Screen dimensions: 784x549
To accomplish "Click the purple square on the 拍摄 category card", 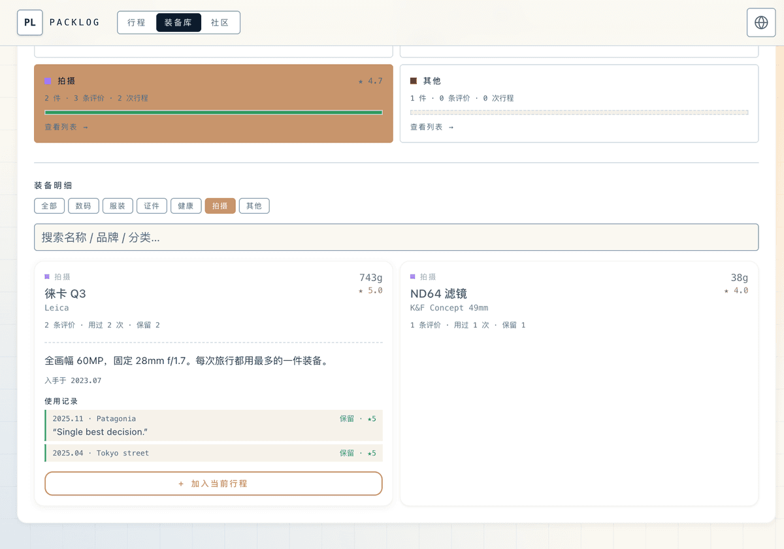I will [x=48, y=81].
